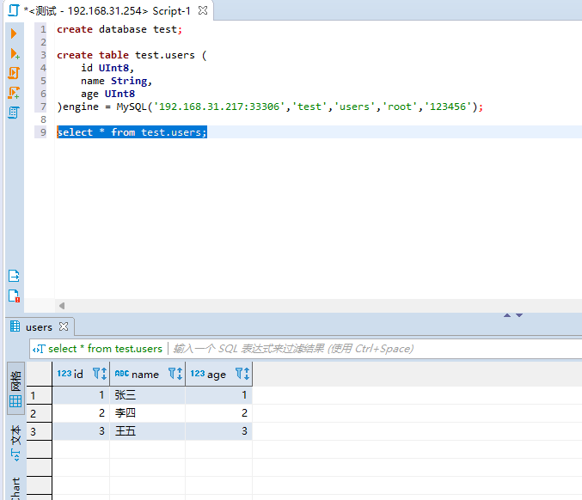Image resolution: width=582 pixels, height=500 pixels.
Task: Execute SQL statement in new tab
Action: pyautogui.click(x=15, y=54)
